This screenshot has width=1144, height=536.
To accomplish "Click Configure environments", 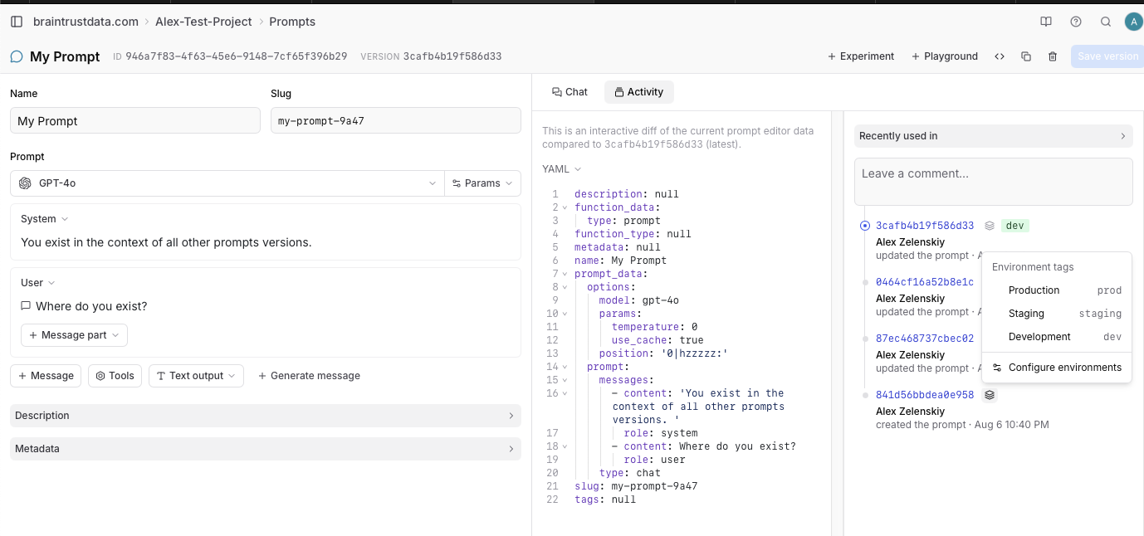I will pos(1057,368).
